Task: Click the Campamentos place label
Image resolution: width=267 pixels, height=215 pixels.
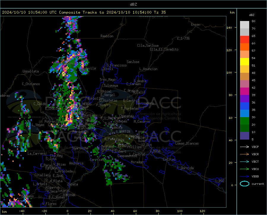Action: [x=127, y=156]
